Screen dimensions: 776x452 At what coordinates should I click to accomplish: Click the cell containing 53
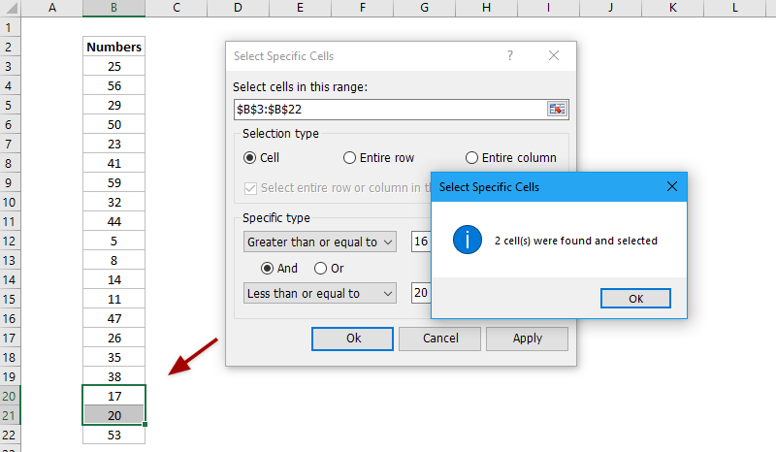113,436
